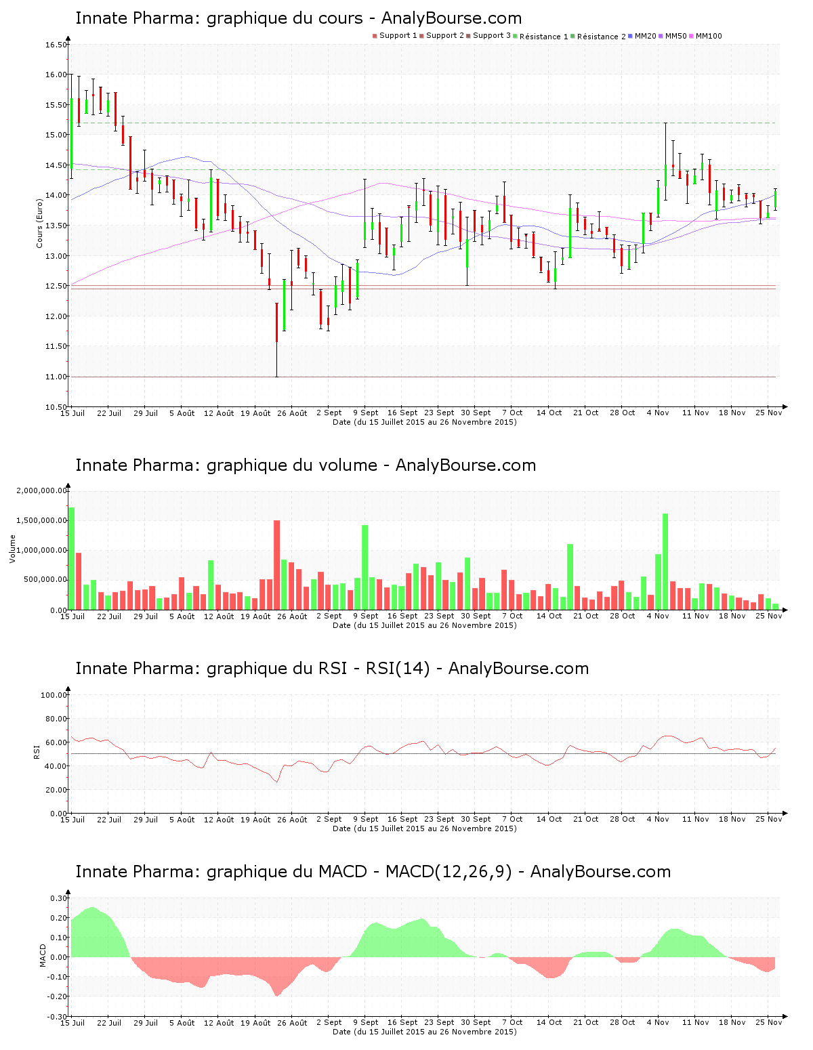Click the MACD chart date range caption

[x=425, y=1032]
